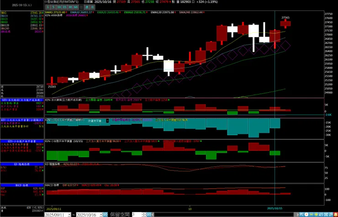Screen dimensions: 338x217
Task: Click the four-corner fullscreen icon in bottom toolbar
Action: [x=326, y=215]
